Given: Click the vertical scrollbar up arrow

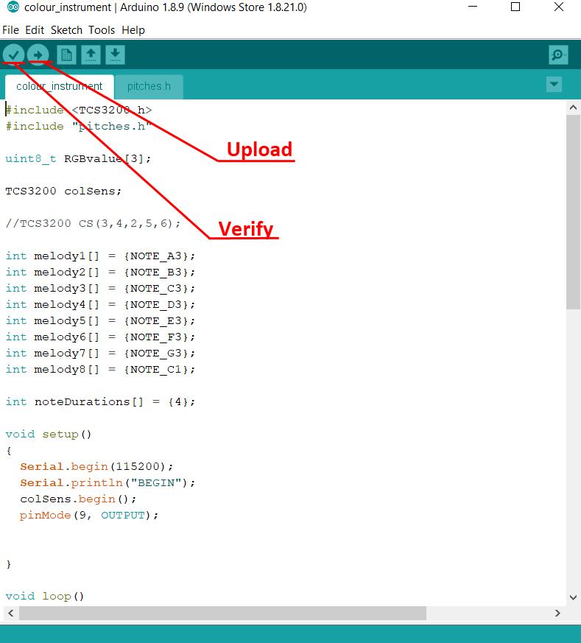Looking at the screenshot, I should [573, 108].
